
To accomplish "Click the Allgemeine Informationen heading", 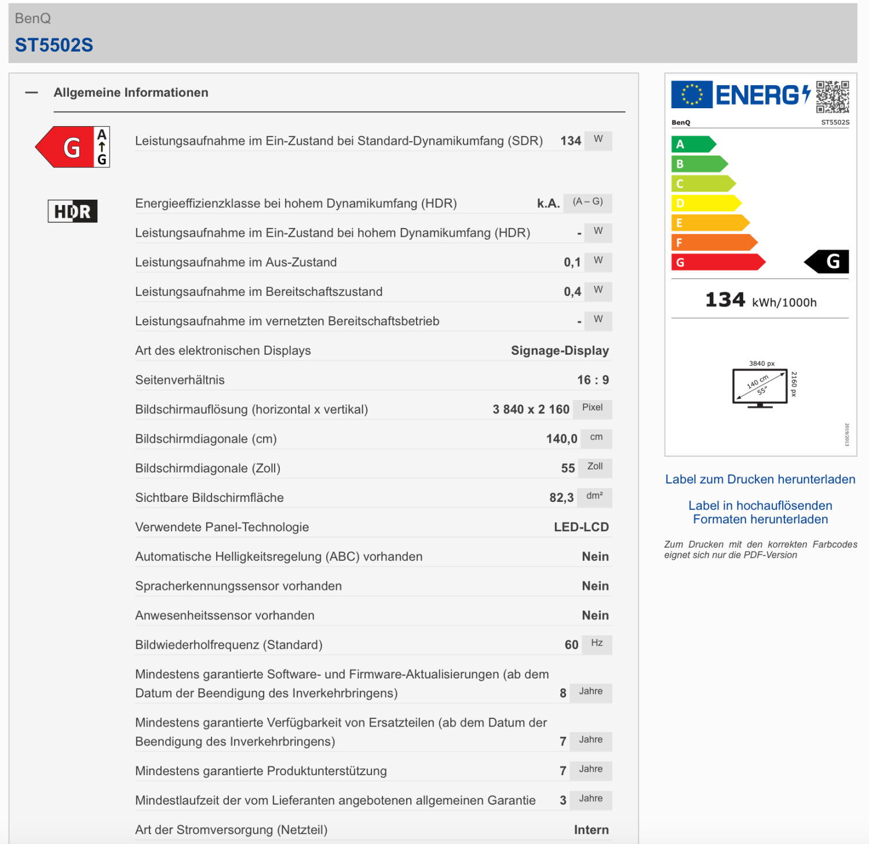I will click(x=131, y=93).
